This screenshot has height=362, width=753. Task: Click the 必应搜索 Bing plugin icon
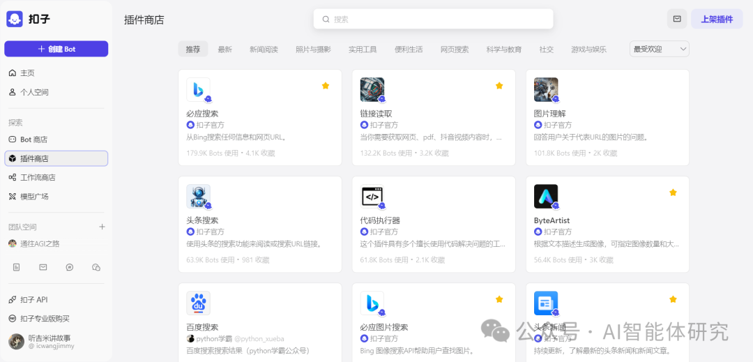pos(198,89)
